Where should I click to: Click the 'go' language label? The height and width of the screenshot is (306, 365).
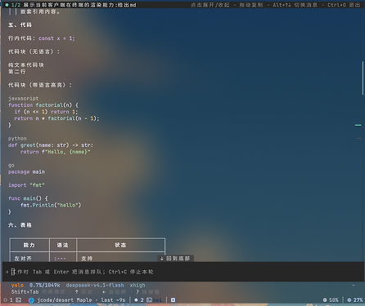click(x=11, y=165)
